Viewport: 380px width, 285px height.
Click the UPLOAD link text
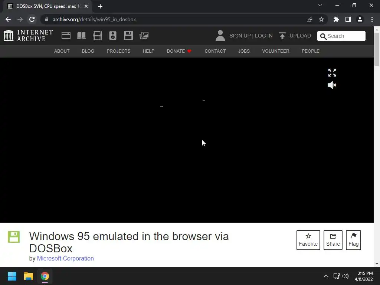tap(300, 36)
